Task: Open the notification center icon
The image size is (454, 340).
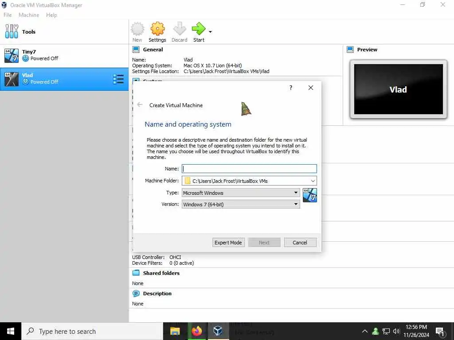Action: (x=440, y=332)
